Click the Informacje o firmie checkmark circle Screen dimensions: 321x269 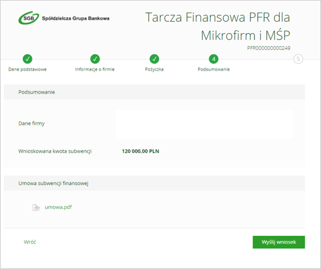[x=95, y=59]
